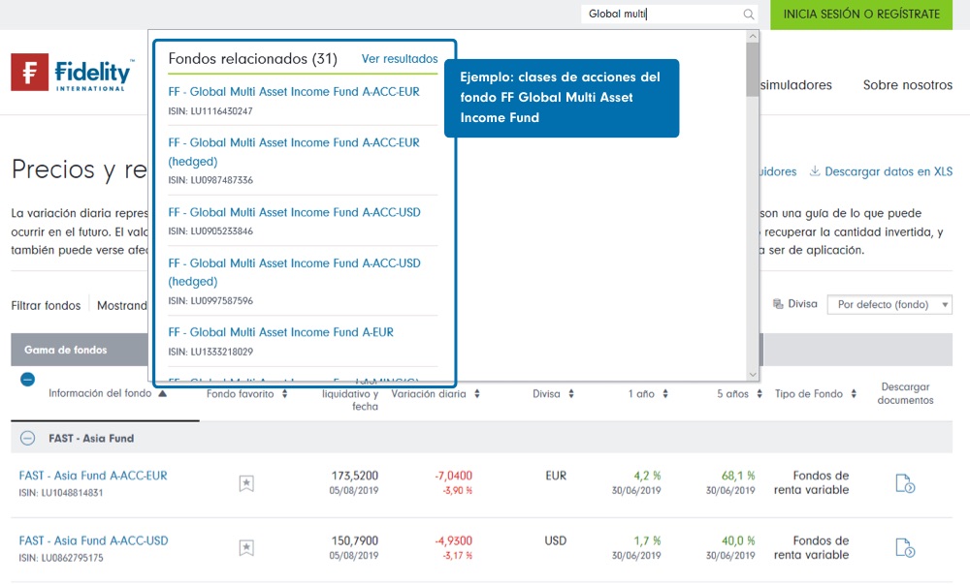Click Filtrar fondos
Image resolution: width=970 pixels, height=585 pixels.
point(46,305)
